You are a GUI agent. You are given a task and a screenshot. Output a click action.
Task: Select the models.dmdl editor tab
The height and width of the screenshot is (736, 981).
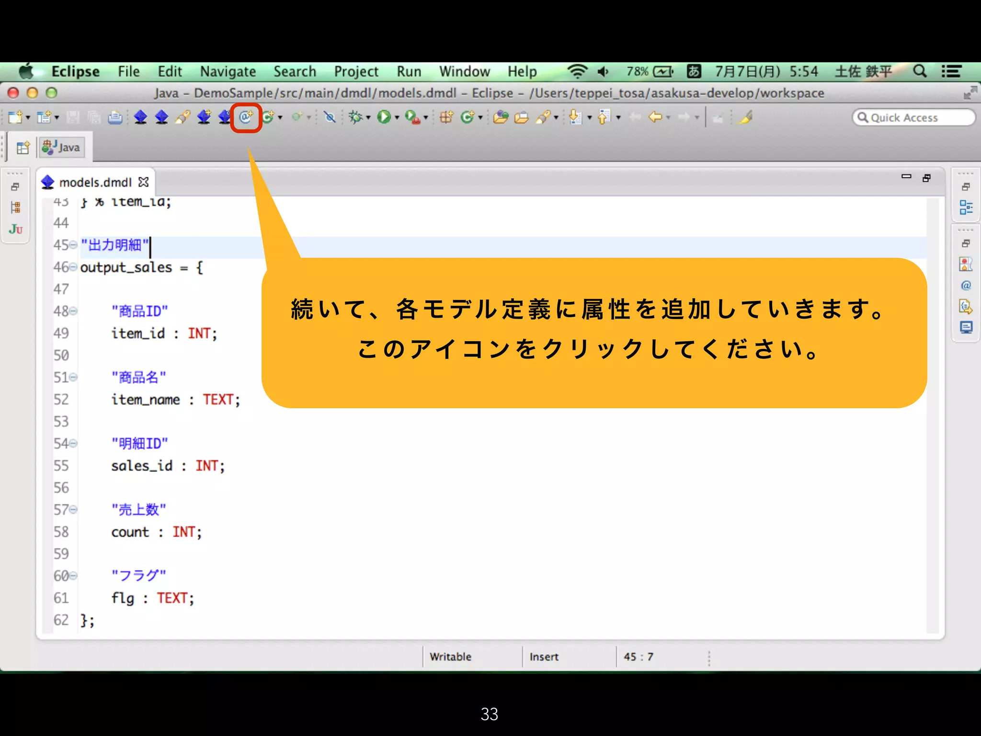[95, 183]
